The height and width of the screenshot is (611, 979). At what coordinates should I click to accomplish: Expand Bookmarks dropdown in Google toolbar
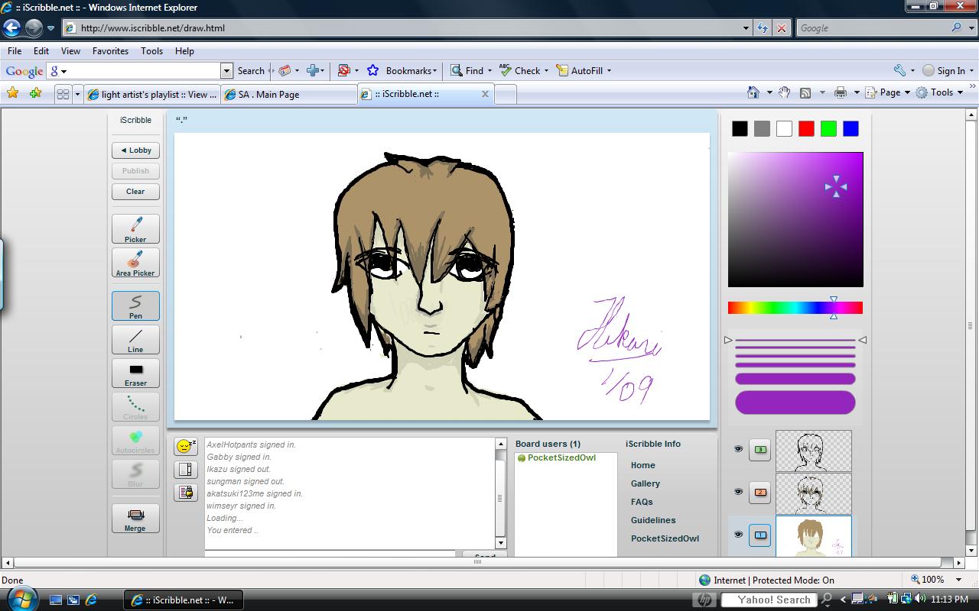tap(435, 71)
